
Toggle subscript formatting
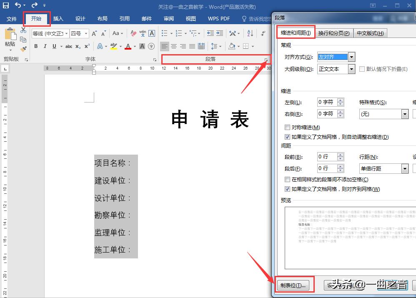click(x=78, y=46)
